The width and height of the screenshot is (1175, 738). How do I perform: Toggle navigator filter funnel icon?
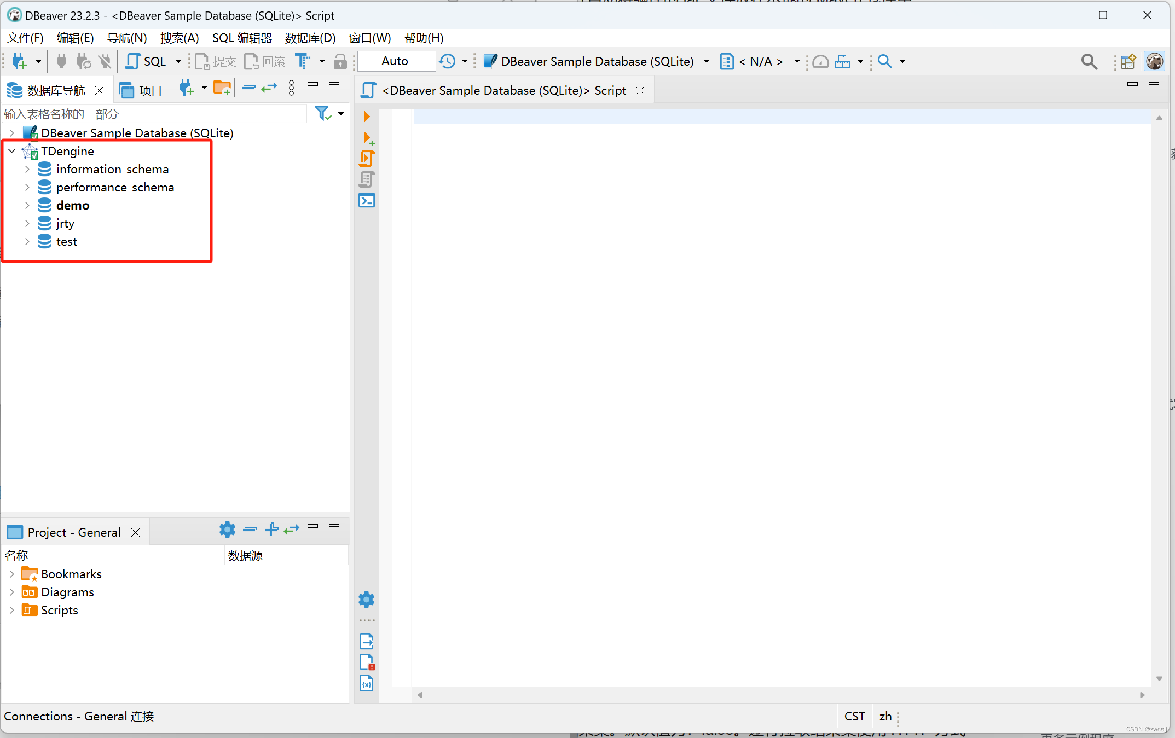coord(323,114)
